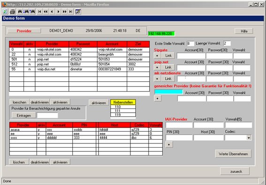Click find-previous binoculars with up arrow
Viewport: 266px width, 185px height.
32,12
